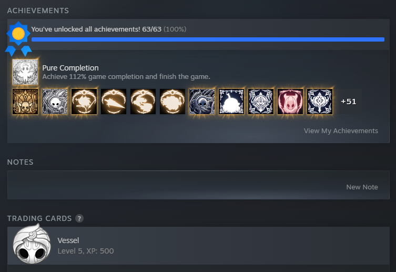Click the glowing round blob achievement icon

[x=172, y=101]
